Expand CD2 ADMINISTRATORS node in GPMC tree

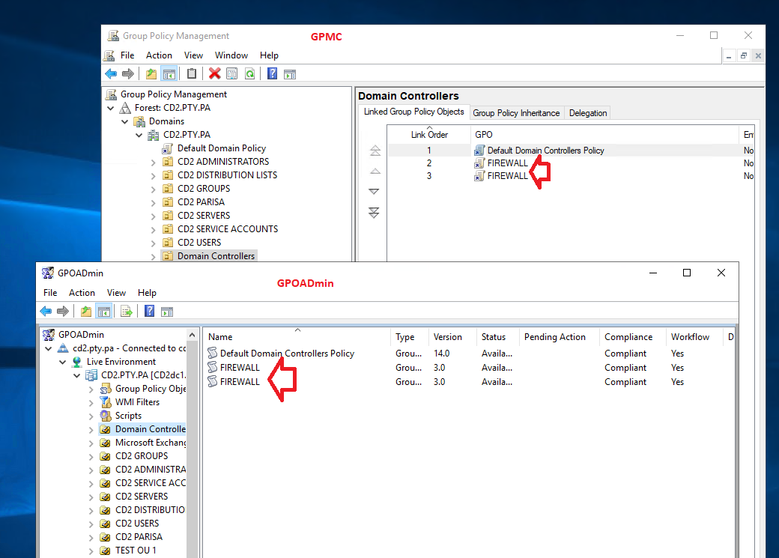(153, 162)
